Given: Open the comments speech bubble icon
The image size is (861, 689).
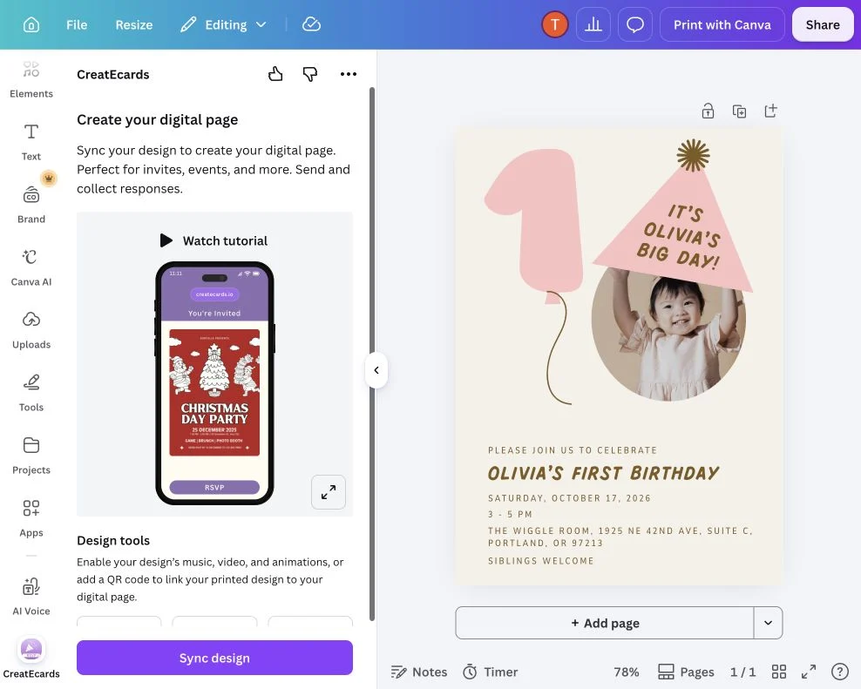Looking at the screenshot, I should (635, 24).
